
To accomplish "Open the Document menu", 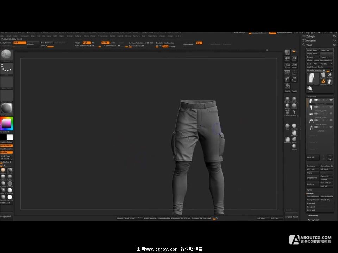I will (x=24, y=36).
